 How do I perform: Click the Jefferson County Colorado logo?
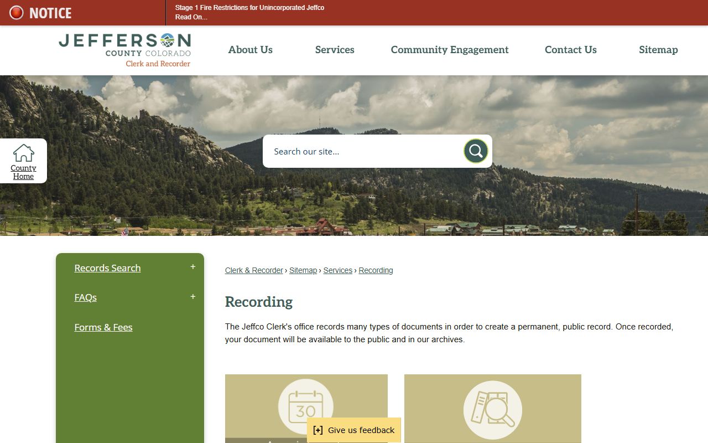[x=125, y=50]
